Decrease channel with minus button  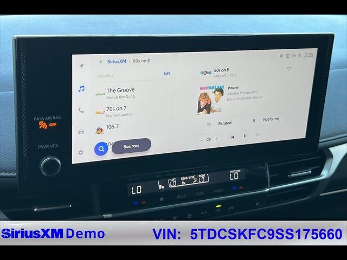202,140
